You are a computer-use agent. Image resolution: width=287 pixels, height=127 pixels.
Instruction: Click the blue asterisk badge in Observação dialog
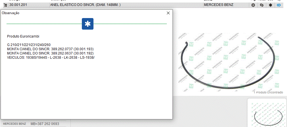pos(88,24)
